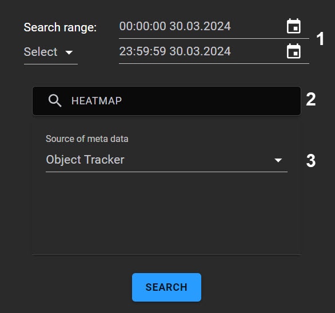Click the arrow next to Select
335x313 pixels.
(69, 52)
